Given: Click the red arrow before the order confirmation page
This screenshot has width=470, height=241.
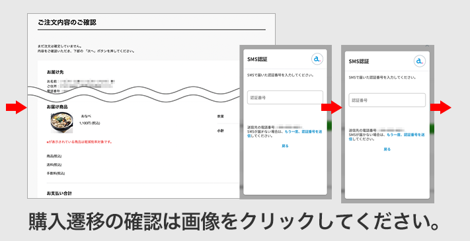Looking at the screenshot, I should [17, 107].
